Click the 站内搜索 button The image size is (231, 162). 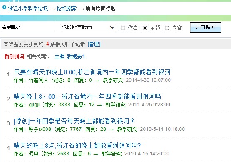(206, 27)
